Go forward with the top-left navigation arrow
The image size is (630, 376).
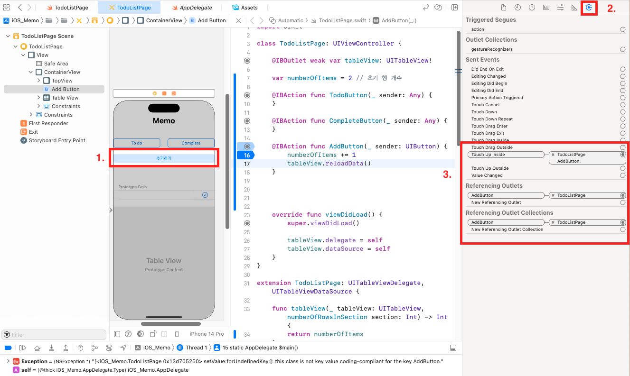[x=29, y=8]
